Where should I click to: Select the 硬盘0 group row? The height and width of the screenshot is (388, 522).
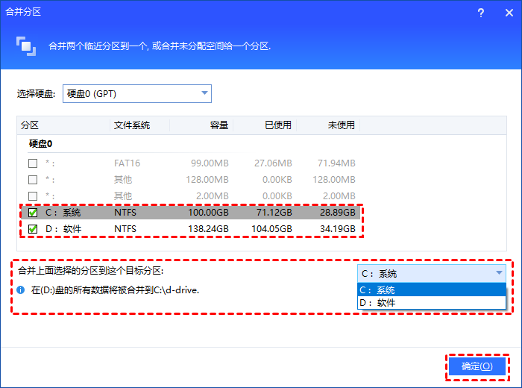coord(41,143)
